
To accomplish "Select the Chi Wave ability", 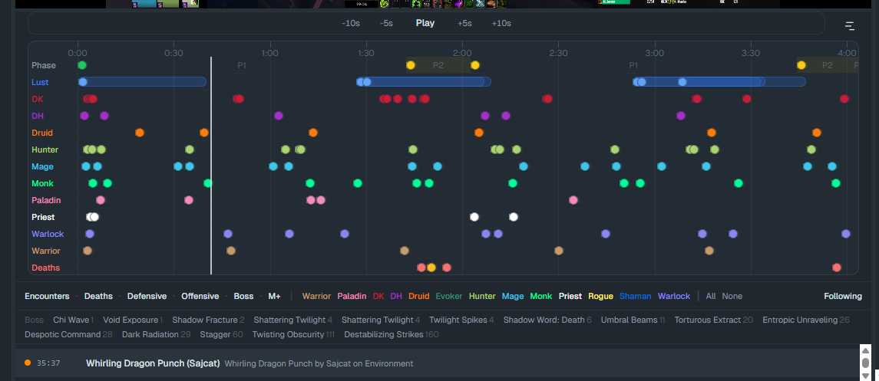I will tap(74, 320).
